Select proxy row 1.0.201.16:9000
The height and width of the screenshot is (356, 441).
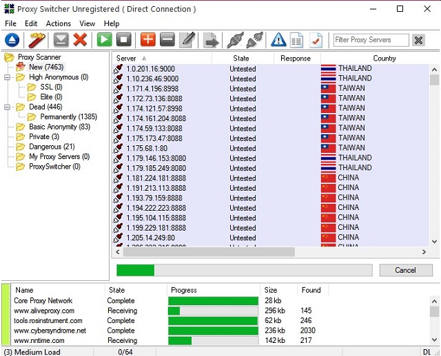tap(271, 69)
